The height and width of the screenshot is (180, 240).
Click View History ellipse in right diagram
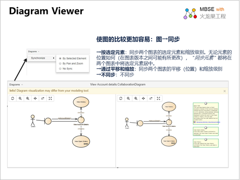(x=169, y=107)
